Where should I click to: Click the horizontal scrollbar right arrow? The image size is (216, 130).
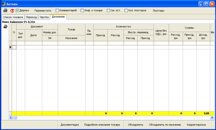coord(213,117)
